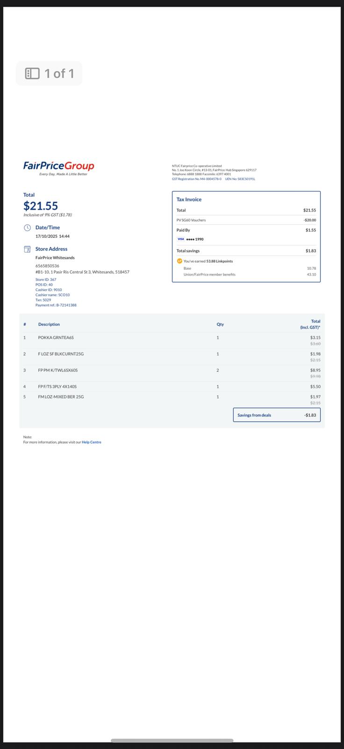Select Base Linkpoints value '10.78'
This screenshot has height=749, width=344.
pyautogui.click(x=311, y=269)
